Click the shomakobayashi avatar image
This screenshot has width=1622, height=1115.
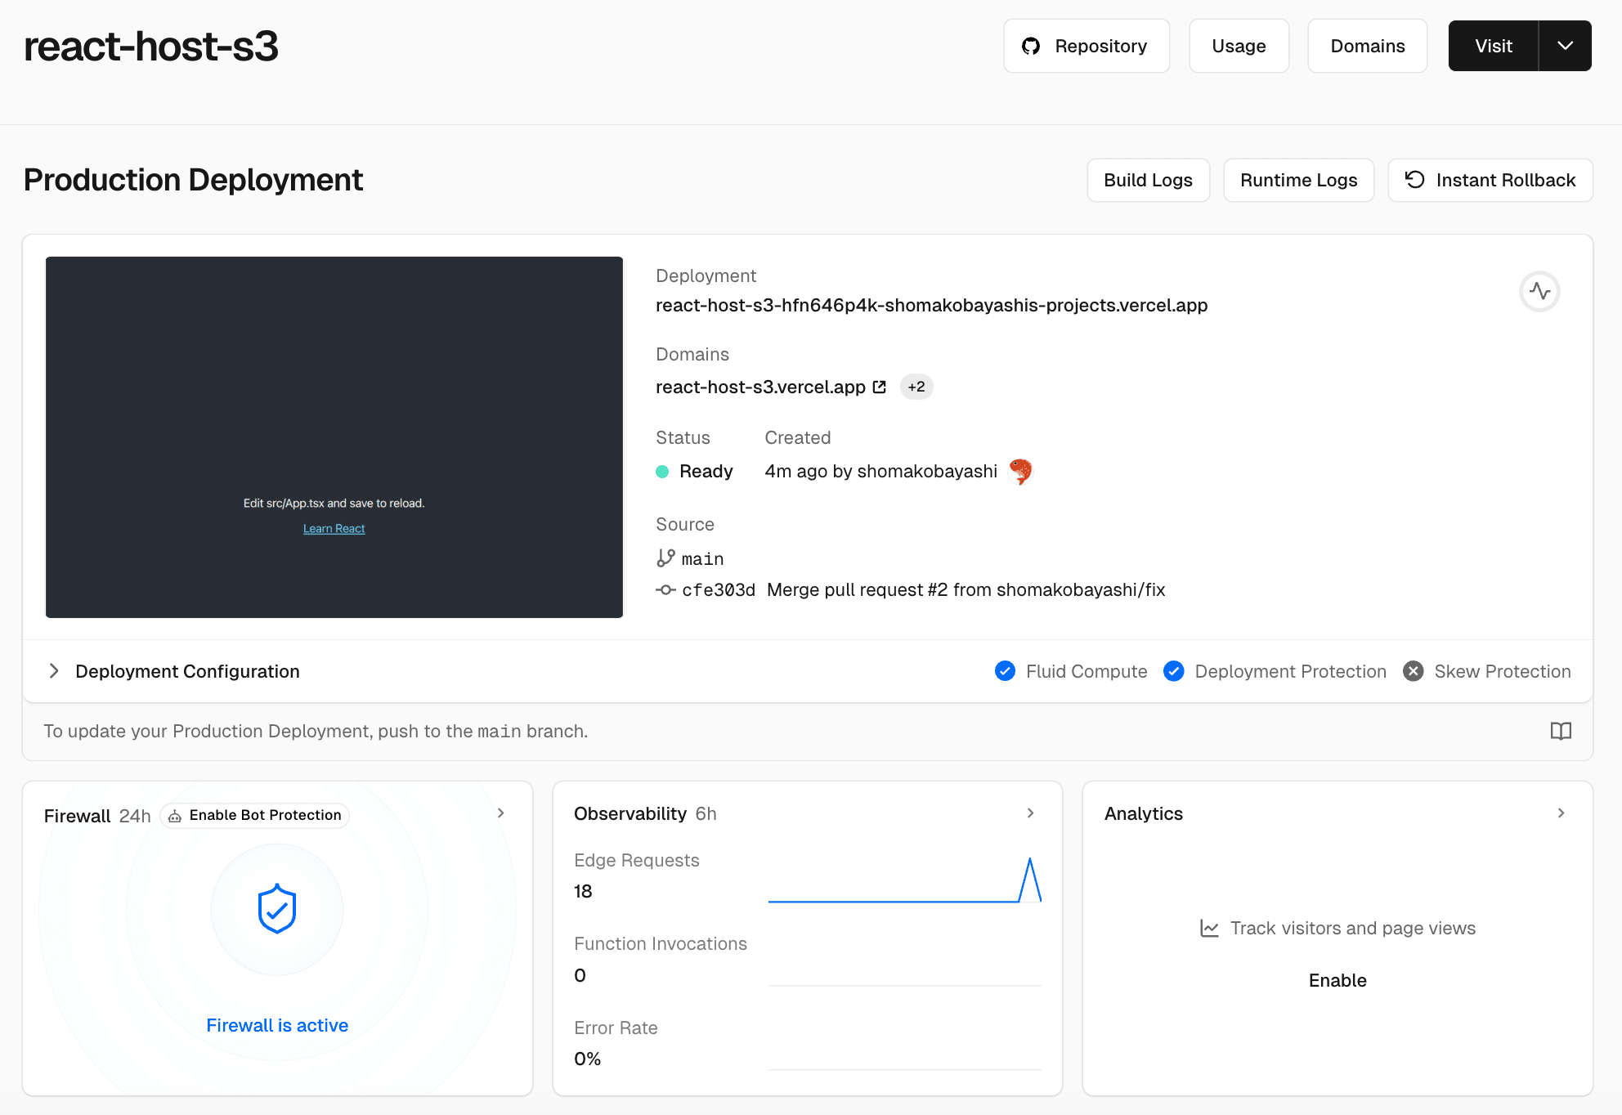coord(1019,471)
